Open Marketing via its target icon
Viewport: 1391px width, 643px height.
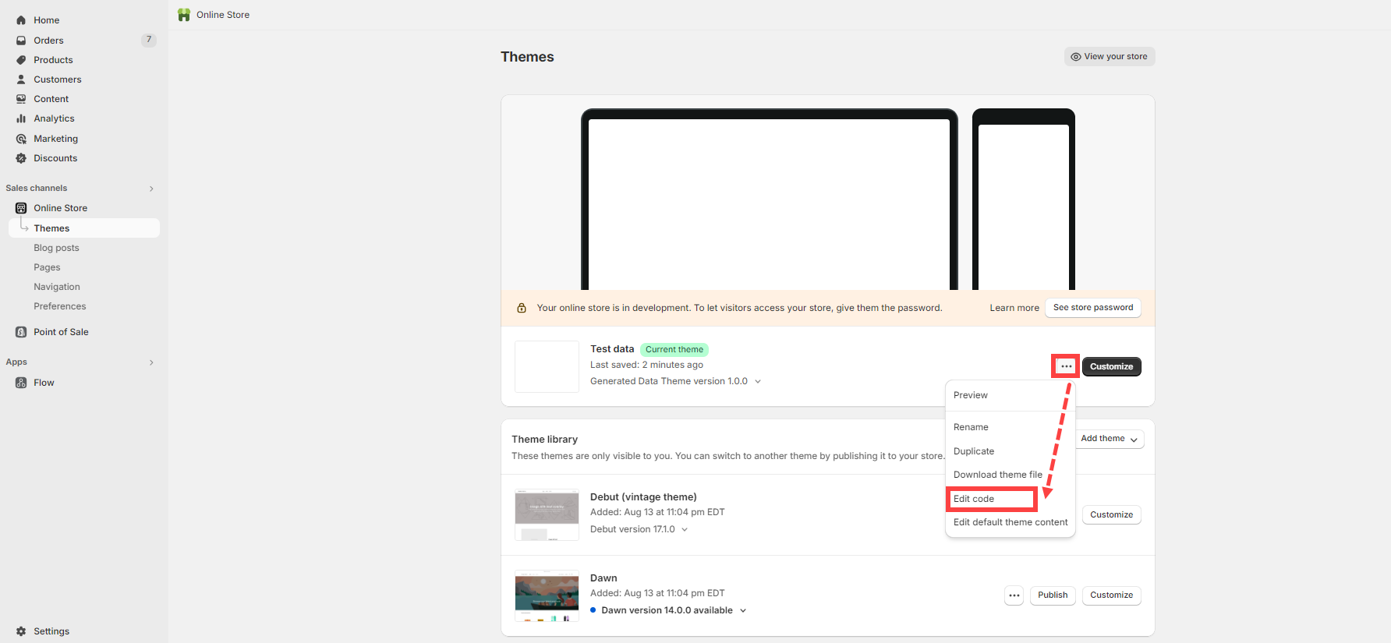[x=21, y=139]
